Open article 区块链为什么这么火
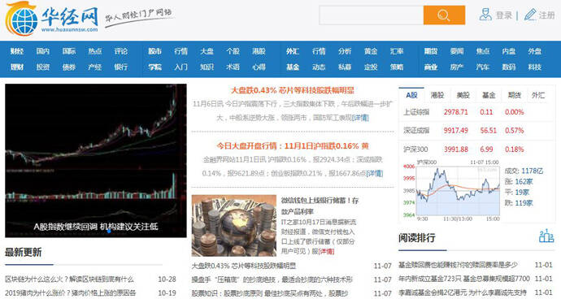The height and width of the screenshot is (299, 561). coord(69,279)
